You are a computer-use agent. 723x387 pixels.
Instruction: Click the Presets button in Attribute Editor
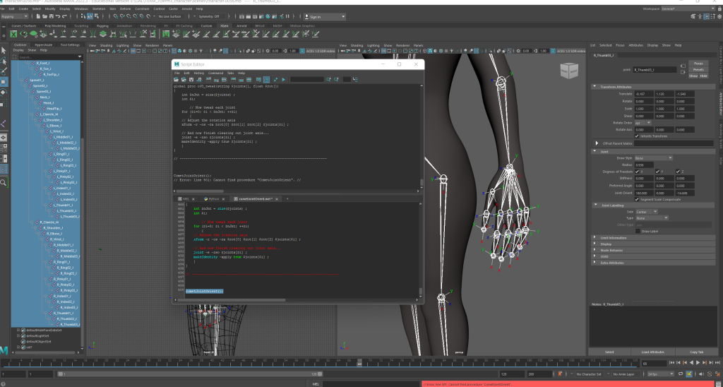click(x=698, y=69)
